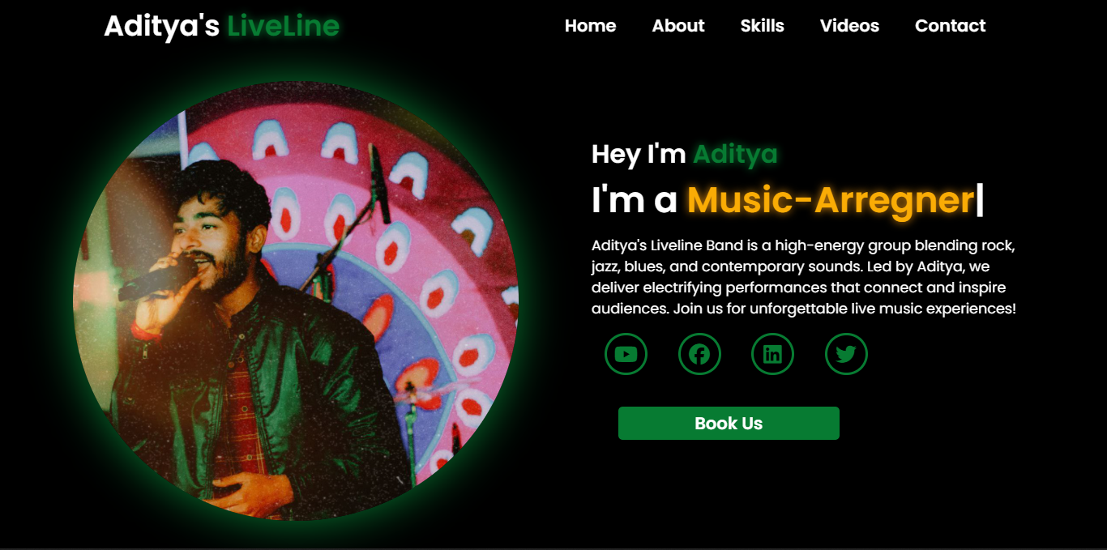
Task: Click the green LiveLine logo text
Action: (283, 26)
